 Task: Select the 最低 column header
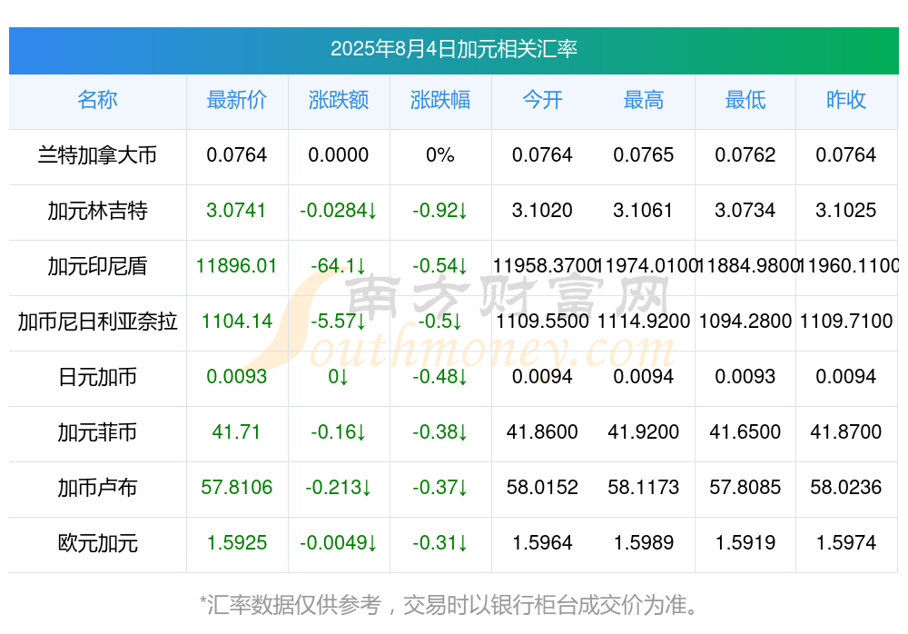click(745, 100)
